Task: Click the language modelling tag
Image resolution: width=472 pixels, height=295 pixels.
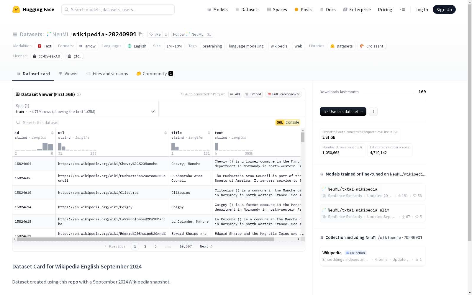Action: coord(246,46)
